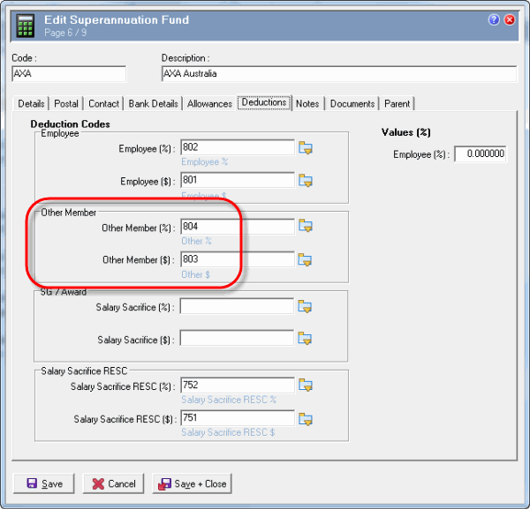Show the Documents tab
Image resolution: width=530 pixels, height=509 pixels.
point(352,103)
